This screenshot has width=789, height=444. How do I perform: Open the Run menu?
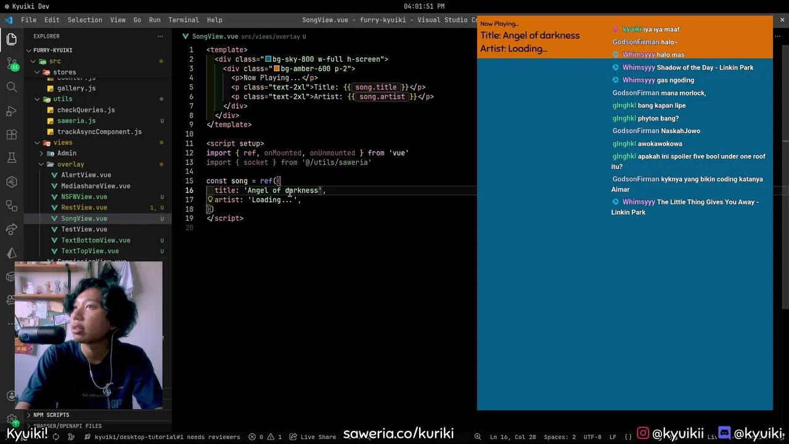(x=155, y=20)
